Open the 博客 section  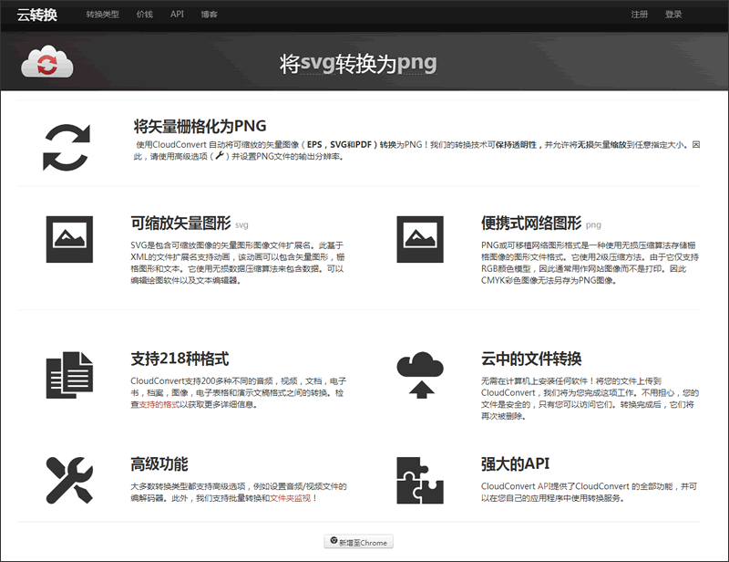click(209, 14)
